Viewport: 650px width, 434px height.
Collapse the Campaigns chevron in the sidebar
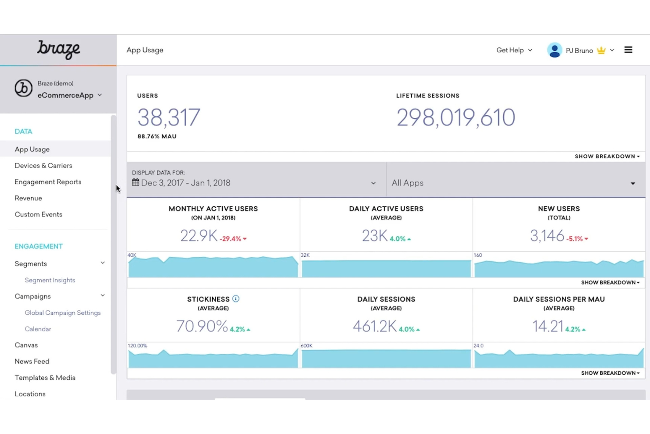pyautogui.click(x=103, y=295)
